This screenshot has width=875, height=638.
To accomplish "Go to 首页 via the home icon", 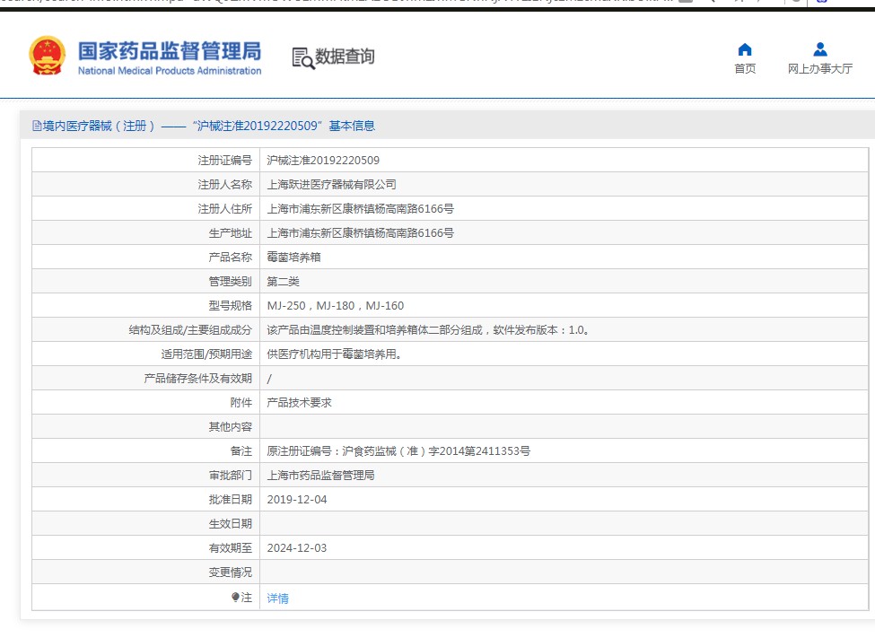I will pos(744,49).
